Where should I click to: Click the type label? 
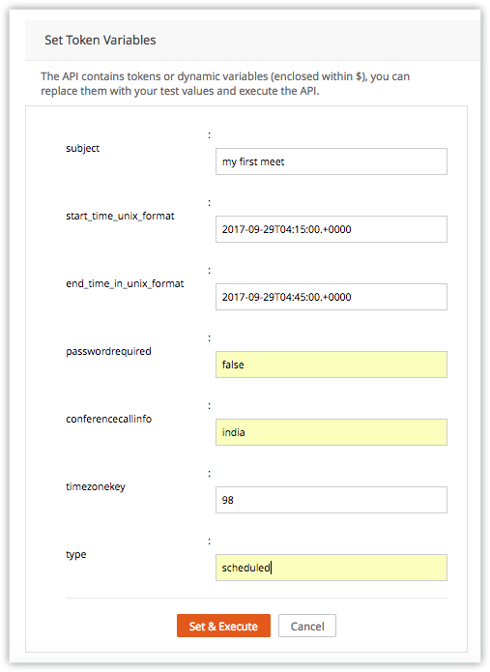tap(76, 555)
